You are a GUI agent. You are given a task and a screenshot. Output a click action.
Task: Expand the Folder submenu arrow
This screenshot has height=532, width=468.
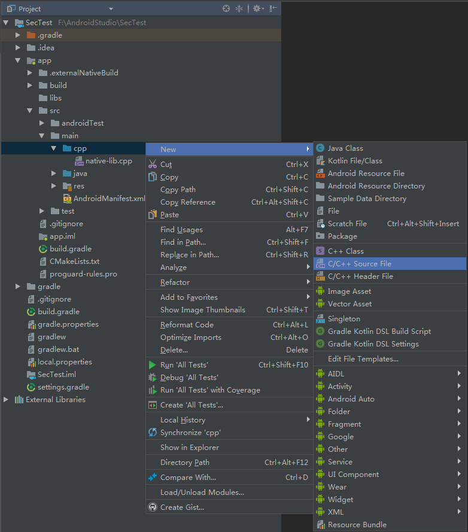point(459,411)
